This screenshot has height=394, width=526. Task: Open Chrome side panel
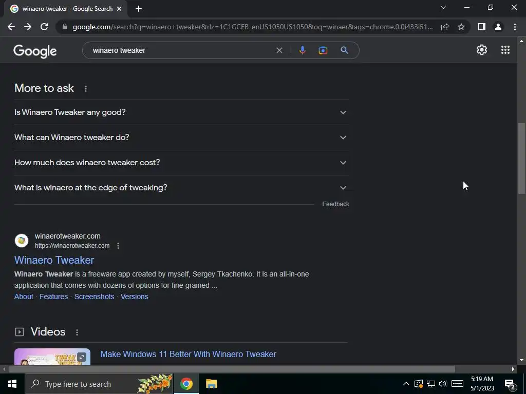pos(482,27)
